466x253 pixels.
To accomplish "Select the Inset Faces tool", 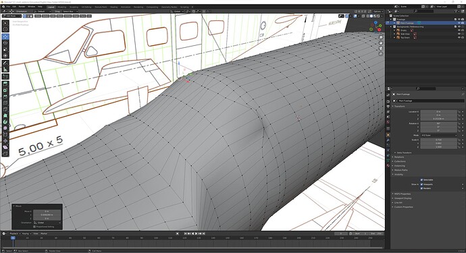I will click(5, 90).
